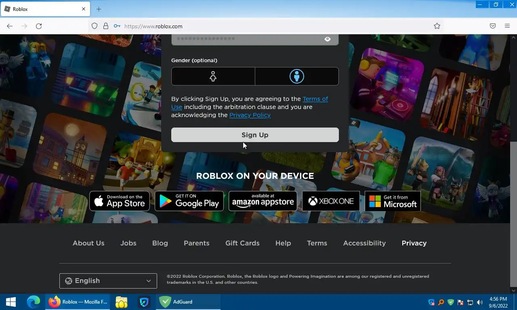Open a new tab with plus button

click(x=99, y=9)
